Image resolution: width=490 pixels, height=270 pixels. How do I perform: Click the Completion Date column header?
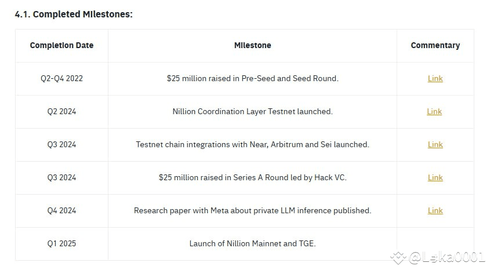pyautogui.click(x=61, y=45)
